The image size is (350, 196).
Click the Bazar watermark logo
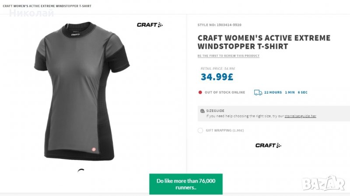click(x=324, y=183)
